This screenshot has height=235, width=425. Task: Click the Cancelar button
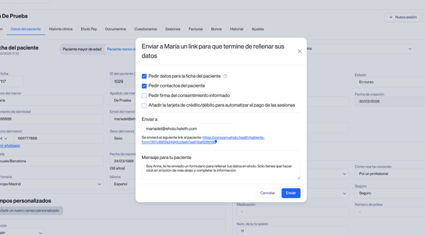tap(268, 193)
